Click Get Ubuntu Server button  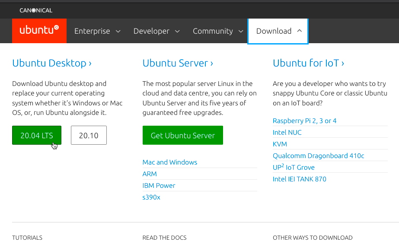point(183,135)
